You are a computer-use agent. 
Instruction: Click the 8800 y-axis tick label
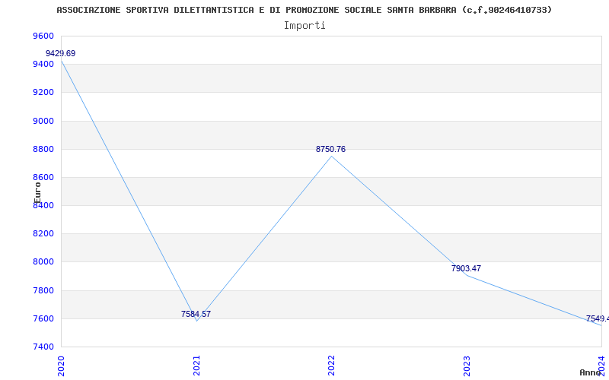(x=44, y=149)
